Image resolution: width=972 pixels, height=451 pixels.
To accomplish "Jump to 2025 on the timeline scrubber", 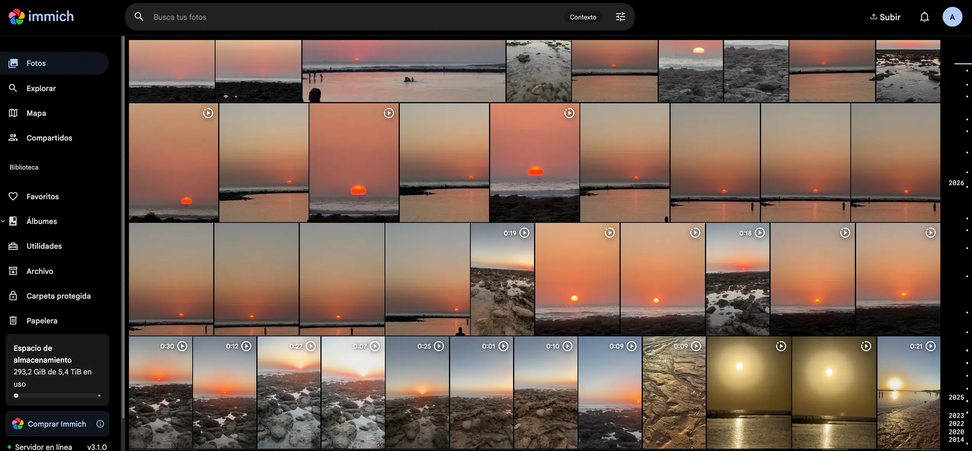I will tap(956, 397).
